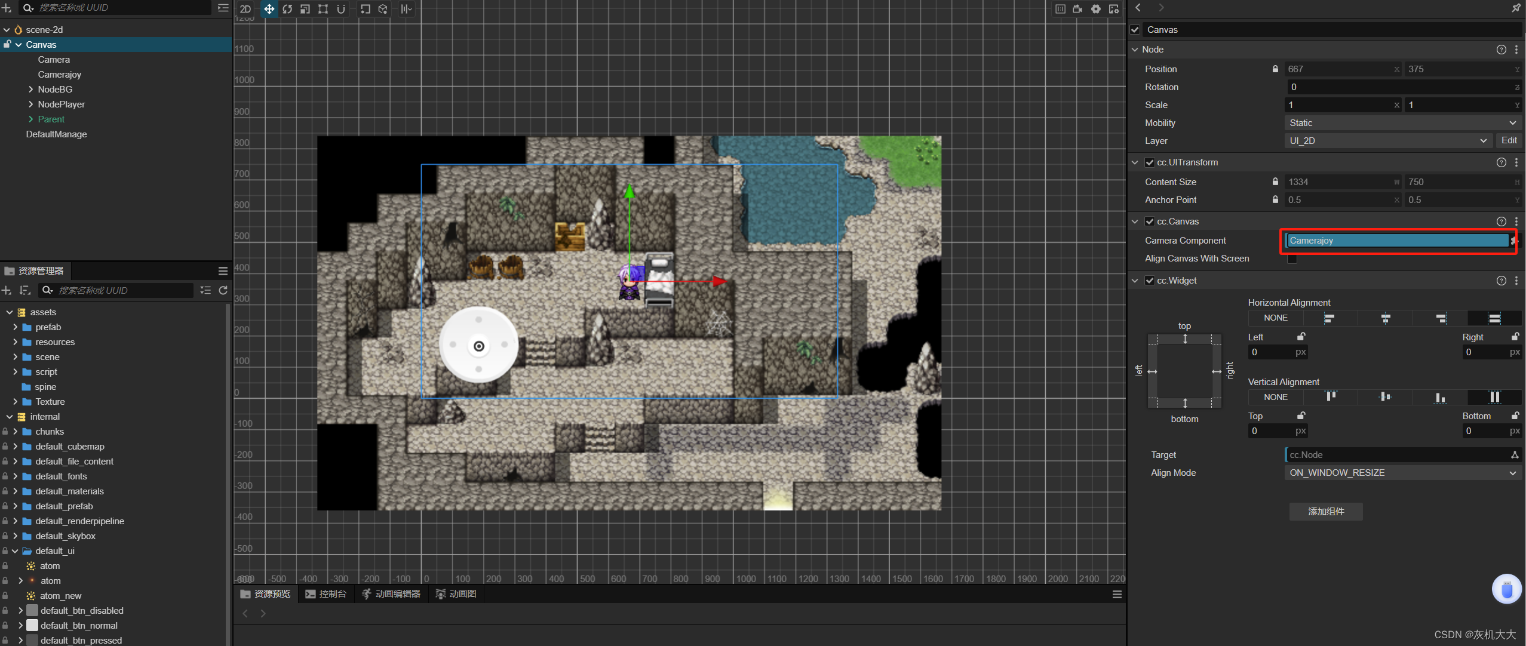Open Node section more-options menu

[1516, 50]
